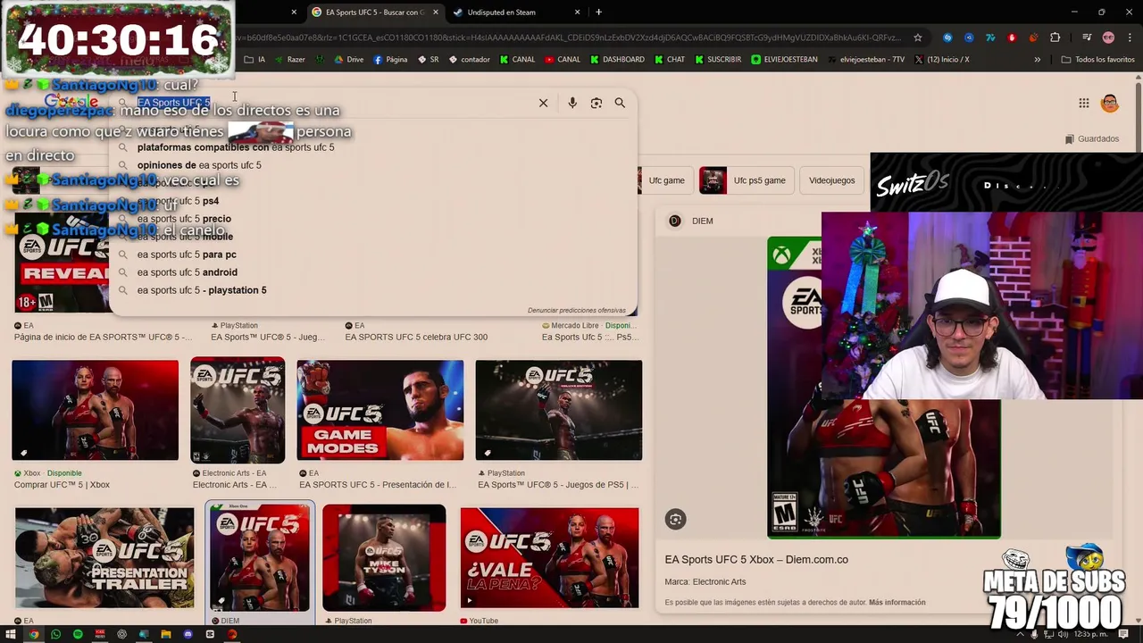The height and width of the screenshot is (643, 1143).
Task: Open Spotify from the taskbar
Action: (78, 634)
